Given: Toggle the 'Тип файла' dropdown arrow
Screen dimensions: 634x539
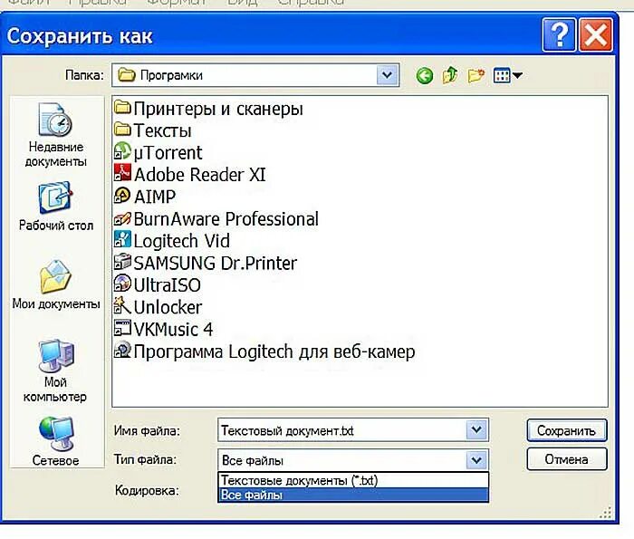Looking at the screenshot, I should (x=476, y=460).
